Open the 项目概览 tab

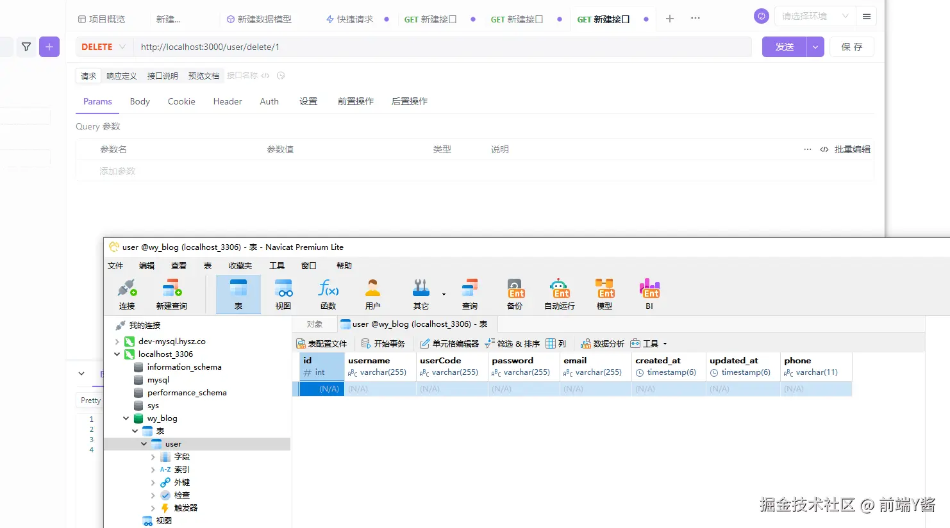click(x=101, y=19)
